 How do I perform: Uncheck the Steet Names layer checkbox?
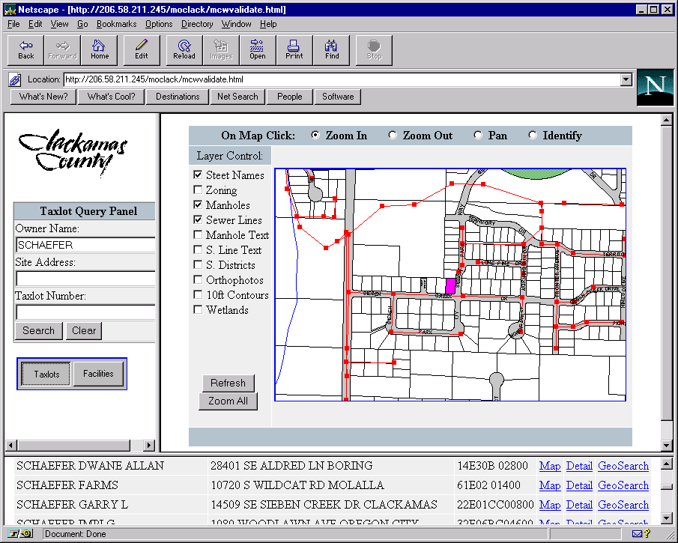198,175
